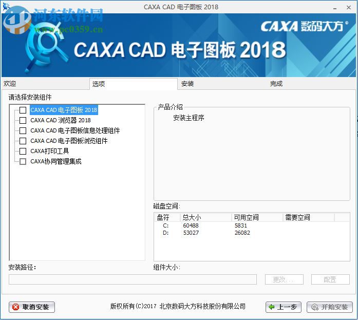Open the 安装 step tab

[222, 84]
